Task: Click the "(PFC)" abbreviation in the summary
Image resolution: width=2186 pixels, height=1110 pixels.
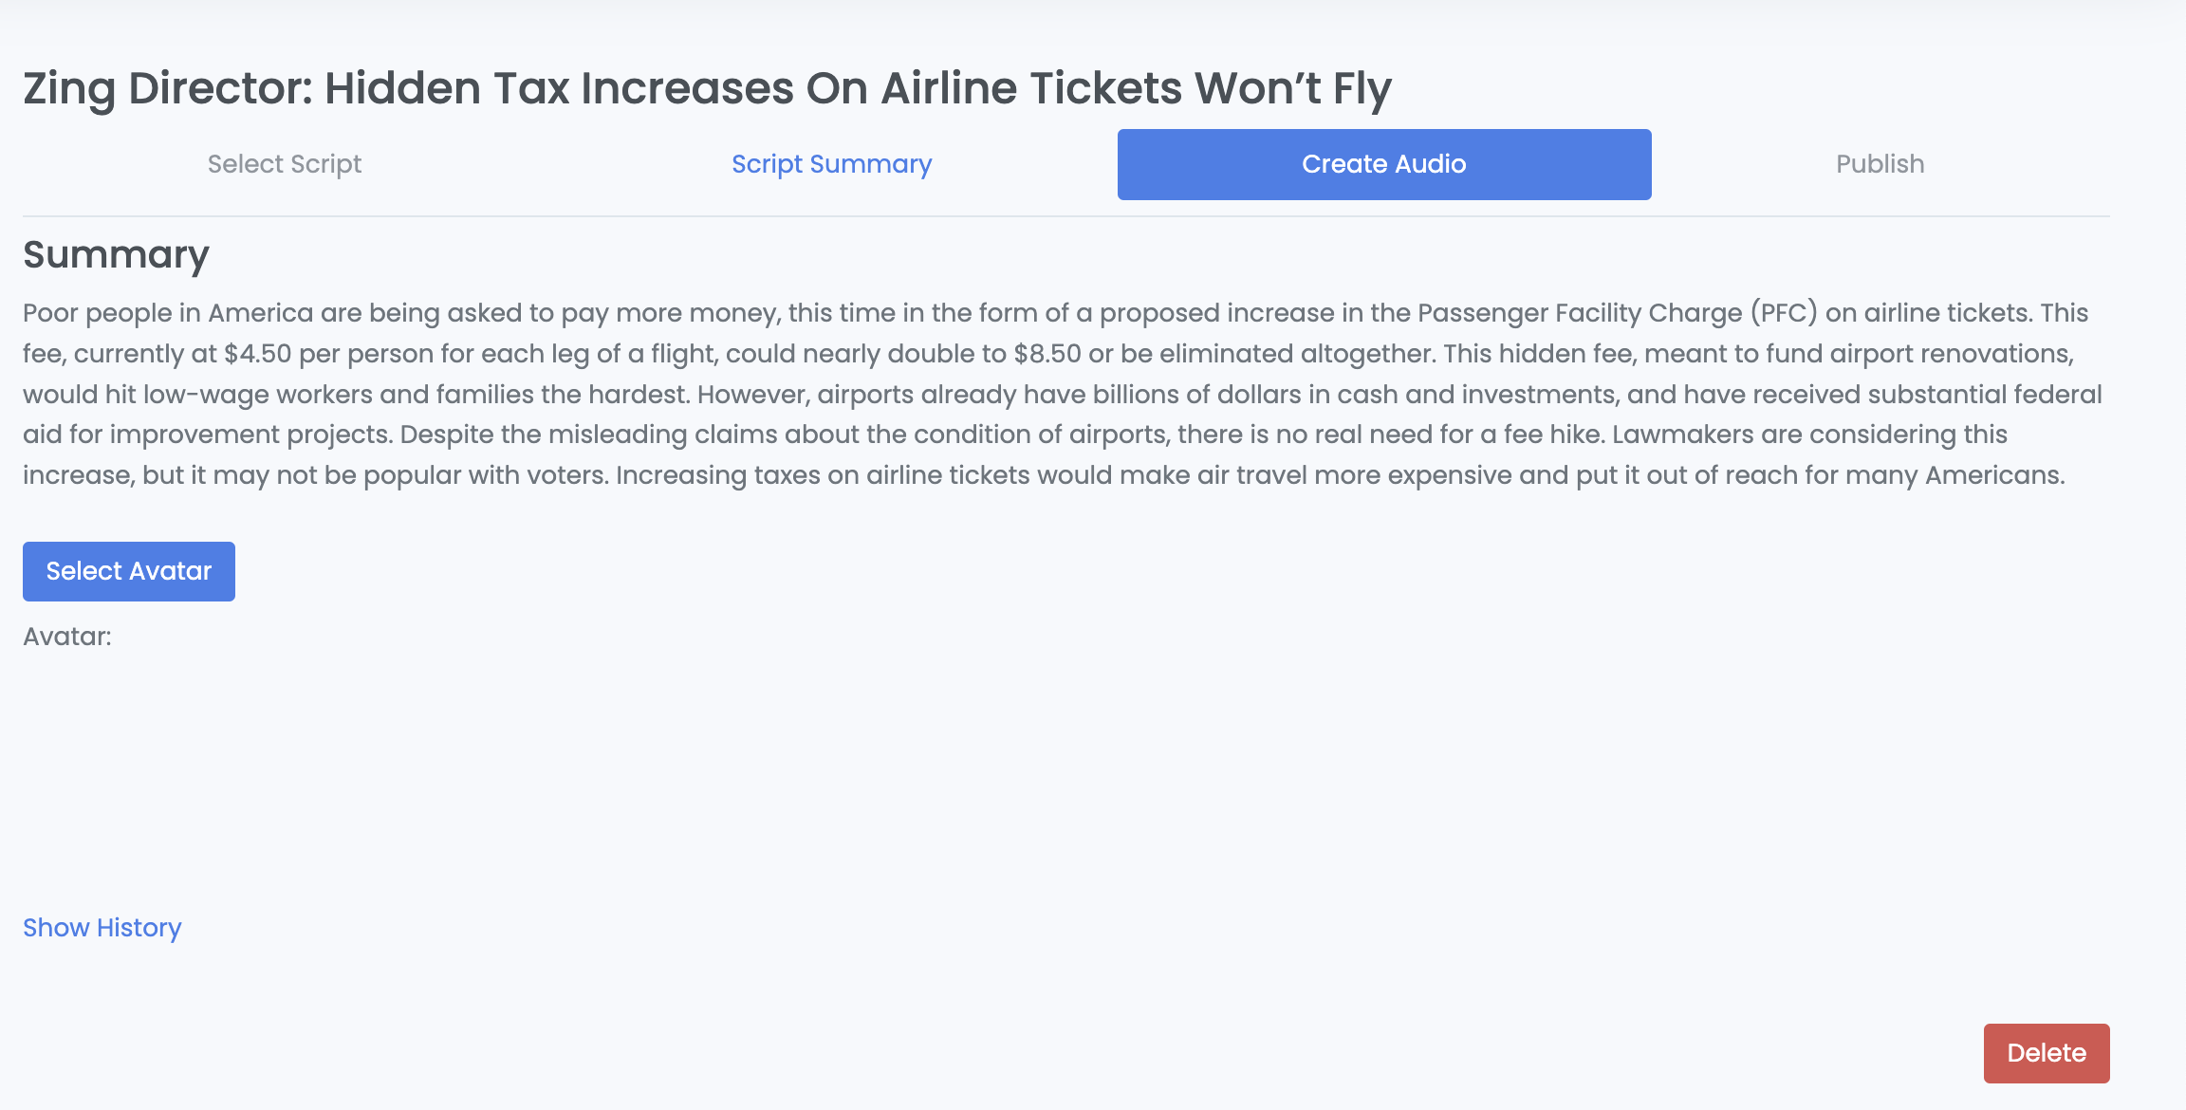Action: click(1785, 313)
